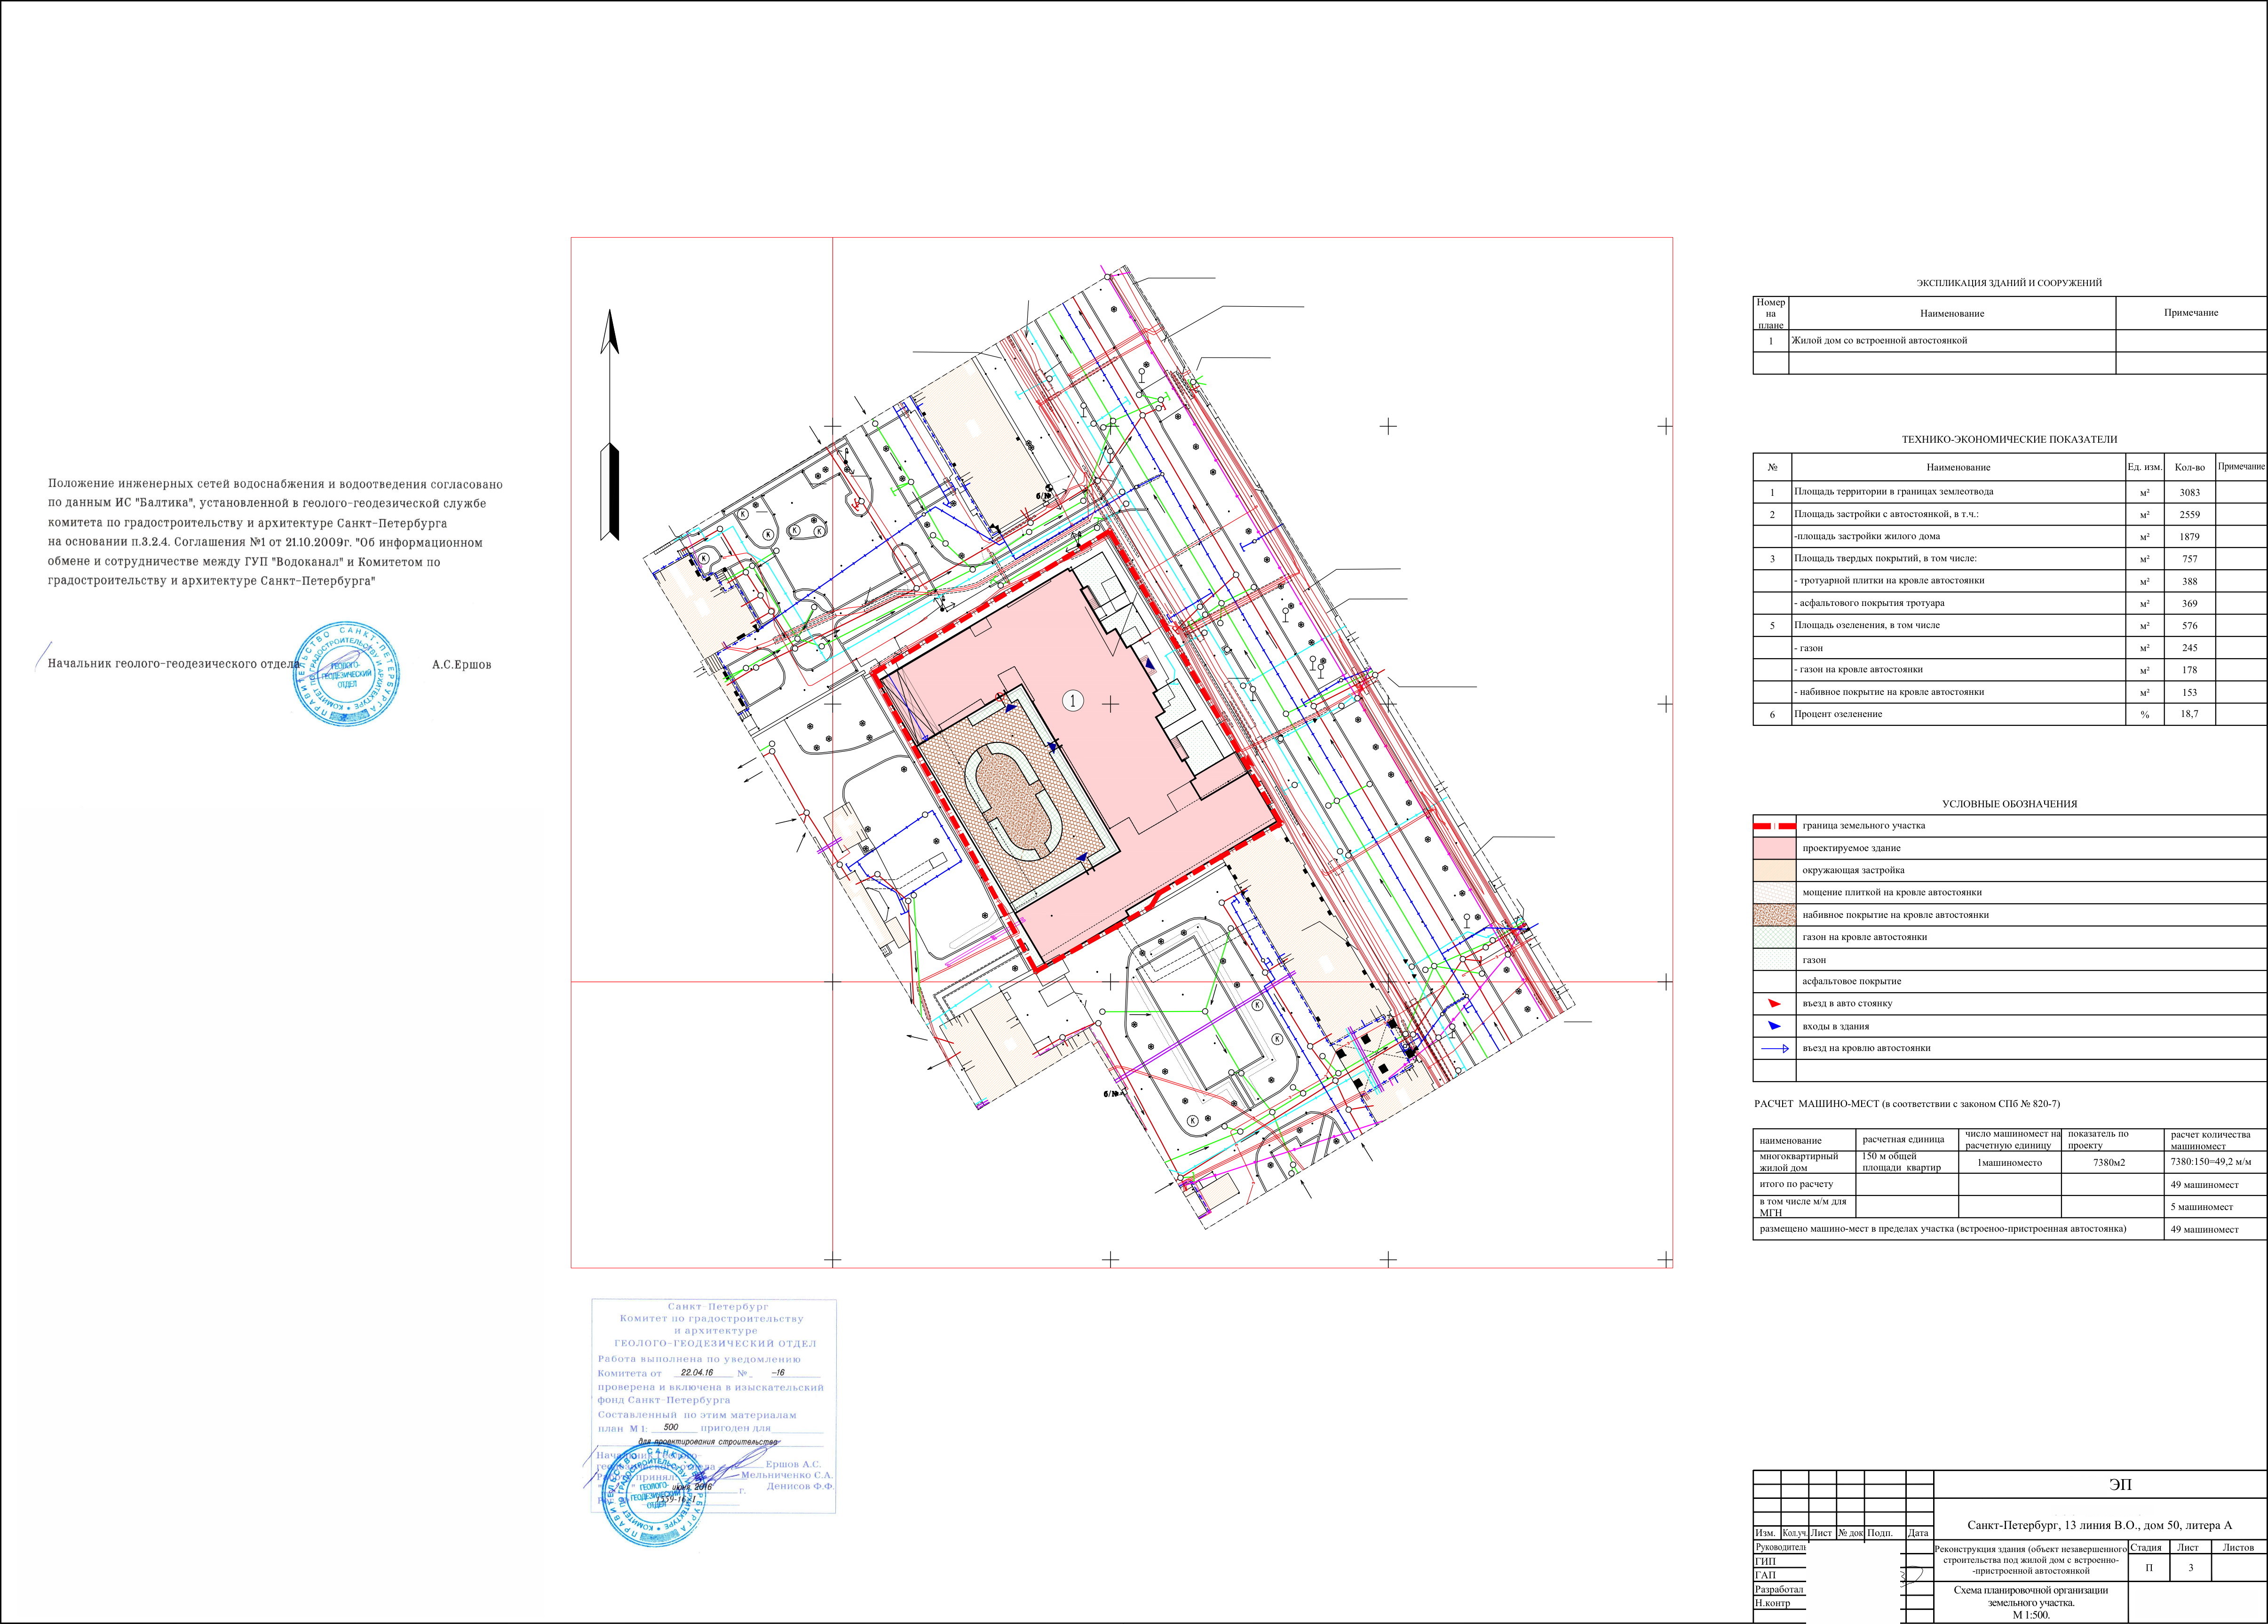Click the brown 'набивное покрытие' legend swatch
This screenshot has height=1624, width=2268.
pos(1774,915)
